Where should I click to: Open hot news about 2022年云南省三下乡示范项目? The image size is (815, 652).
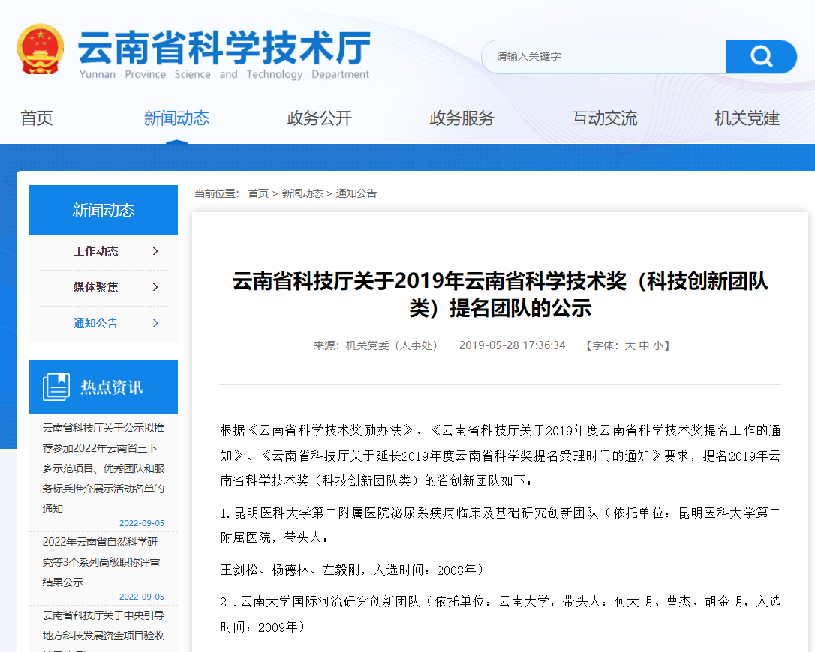[x=104, y=468]
